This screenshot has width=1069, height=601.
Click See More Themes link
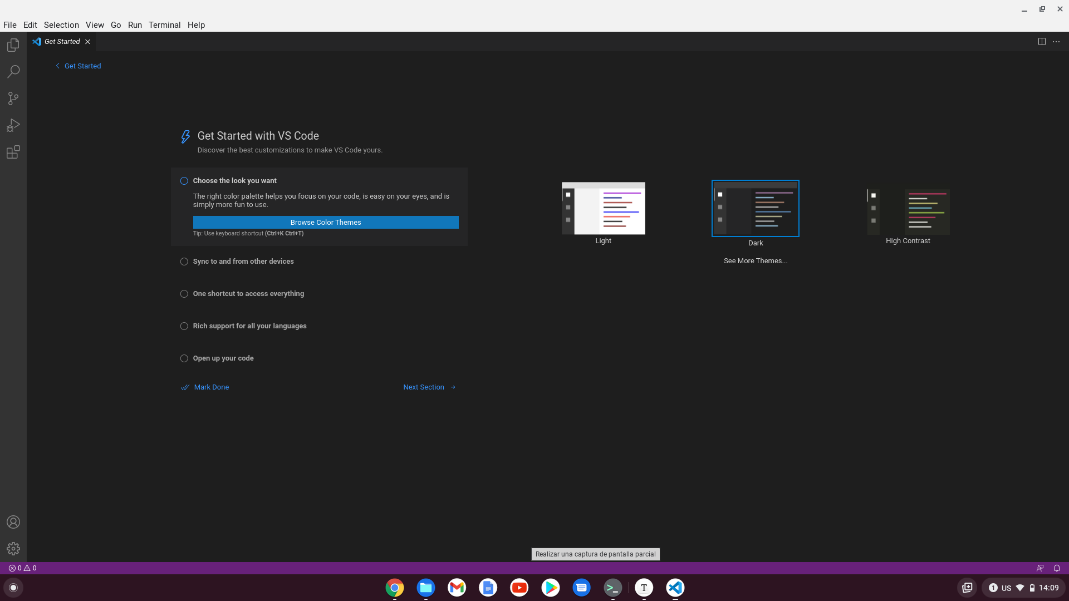[x=756, y=261]
